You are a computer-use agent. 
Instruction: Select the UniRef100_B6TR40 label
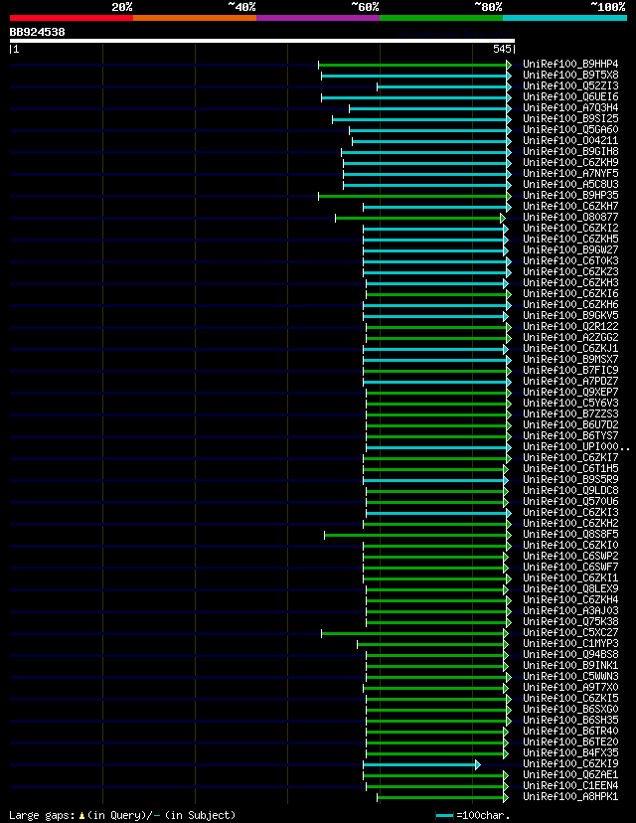point(570,732)
